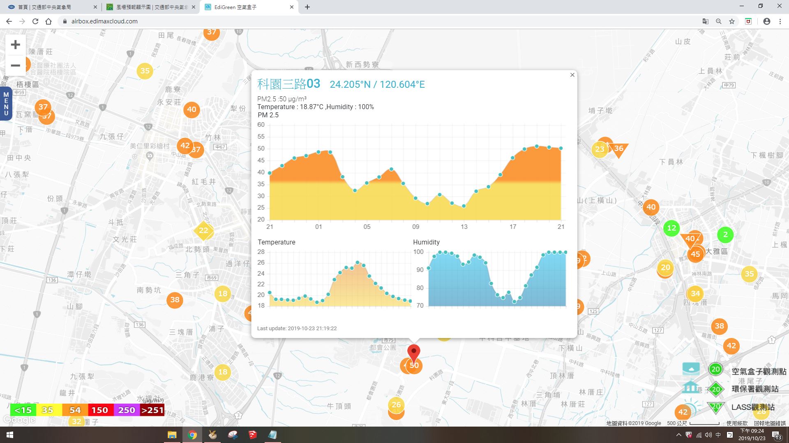The image size is (789, 443).
Task: Open the 使用條款 terms link
Action: coord(737,423)
